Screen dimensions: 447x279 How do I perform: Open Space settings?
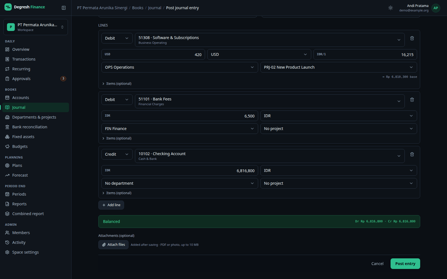pyautogui.click(x=35, y=252)
